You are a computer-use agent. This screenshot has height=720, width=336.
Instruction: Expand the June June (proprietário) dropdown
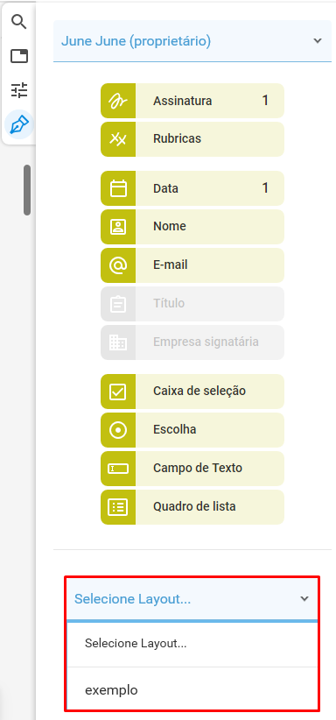pyautogui.click(x=192, y=41)
